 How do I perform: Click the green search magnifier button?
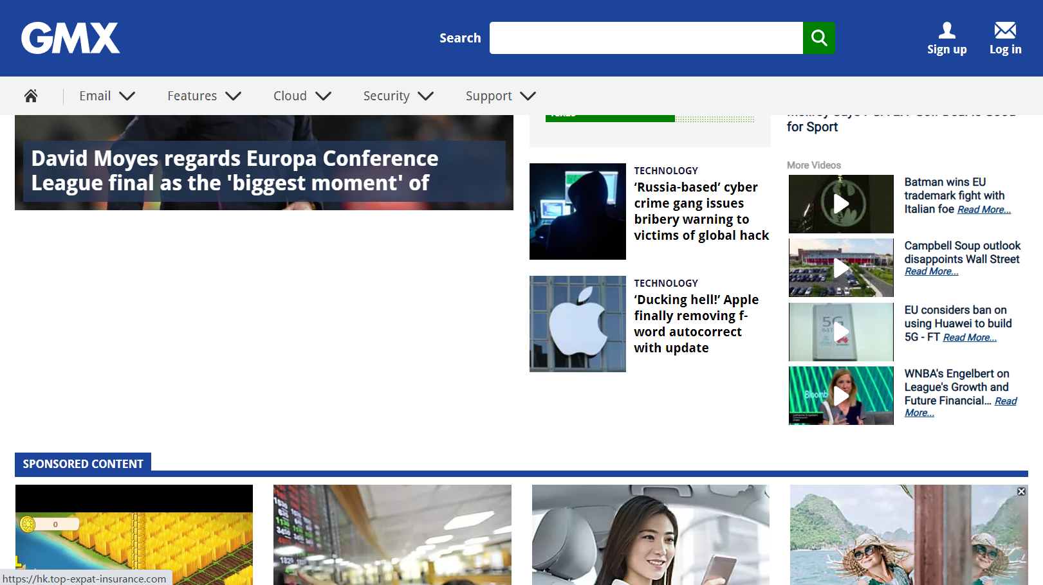click(818, 38)
